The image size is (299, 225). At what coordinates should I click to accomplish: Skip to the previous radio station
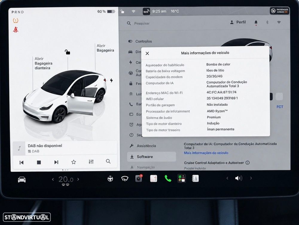[x=22, y=162]
